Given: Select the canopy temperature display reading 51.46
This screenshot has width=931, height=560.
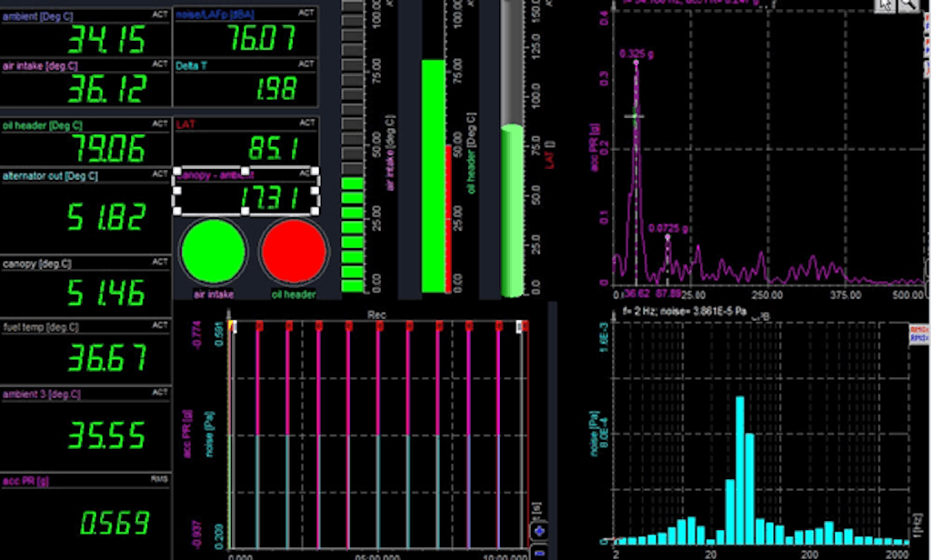Looking at the screenshot, I should pos(85,286).
